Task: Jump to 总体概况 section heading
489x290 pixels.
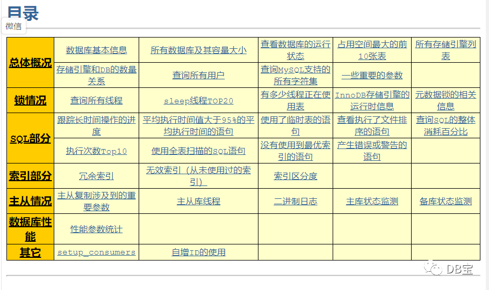Action: (x=30, y=63)
